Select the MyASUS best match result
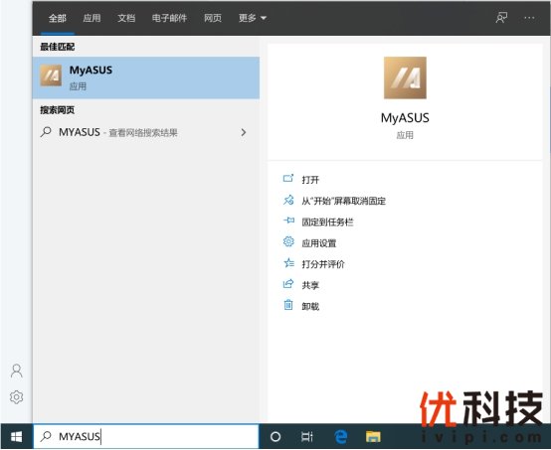551x450 pixels. (x=146, y=77)
